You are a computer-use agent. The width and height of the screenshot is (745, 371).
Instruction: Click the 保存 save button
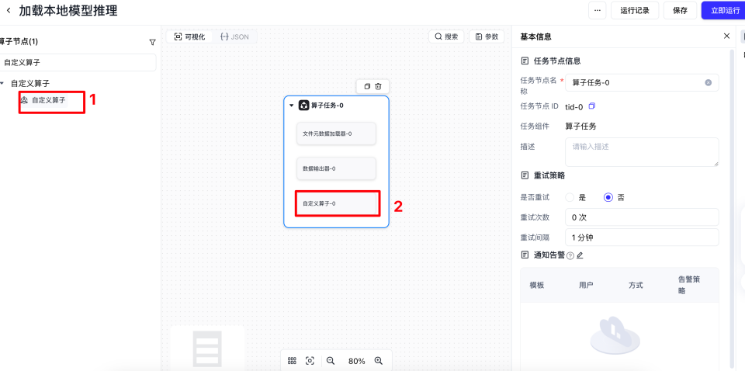tap(680, 10)
